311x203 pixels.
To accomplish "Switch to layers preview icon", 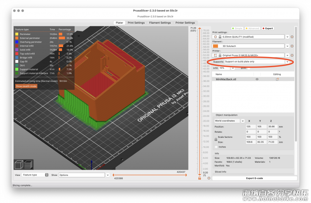I will [28, 165].
